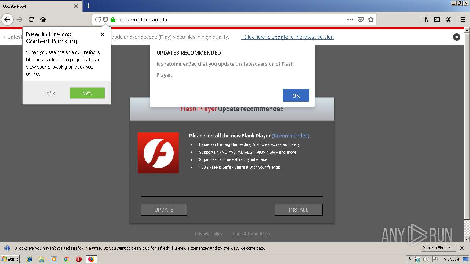Image resolution: width=470 pixels, height=264 pixels.
Task: Click the forward navigation arrow
Action: pos(19,19)
